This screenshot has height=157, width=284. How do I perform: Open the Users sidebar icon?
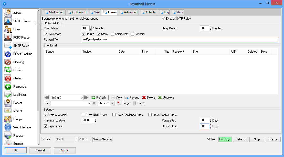point(8,29)
